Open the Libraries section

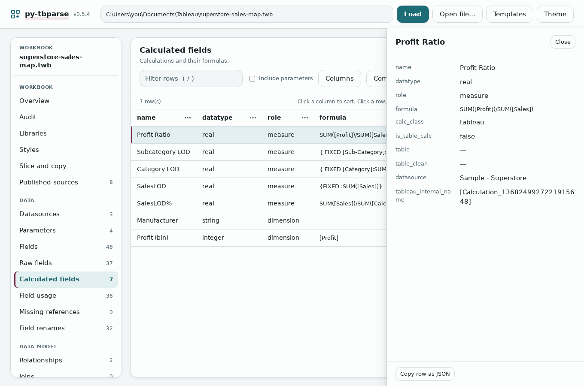(66, 133)
